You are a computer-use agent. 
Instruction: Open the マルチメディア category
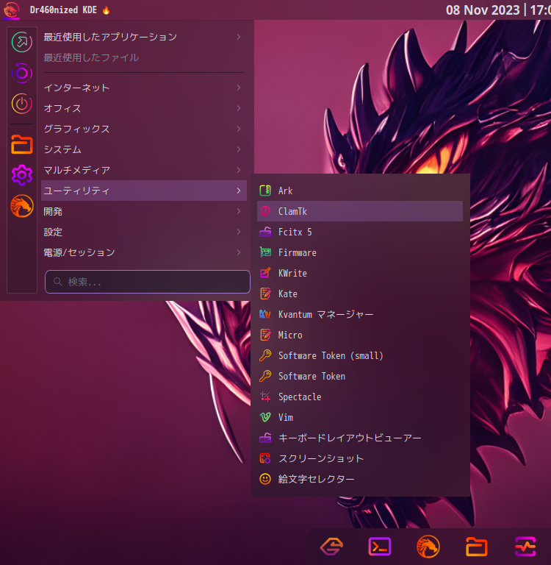click(x=144, y=170)
